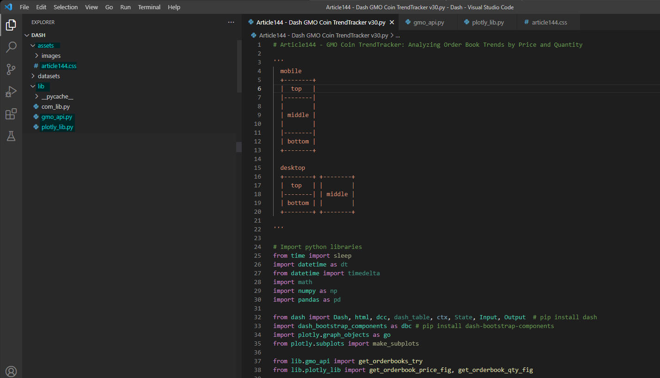Open the Edit menu
This screenshot has width=660, height=378.
[x=41, y=7]
